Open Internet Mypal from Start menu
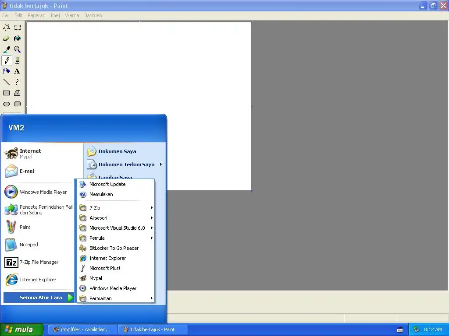 click(x=39, y=154)
